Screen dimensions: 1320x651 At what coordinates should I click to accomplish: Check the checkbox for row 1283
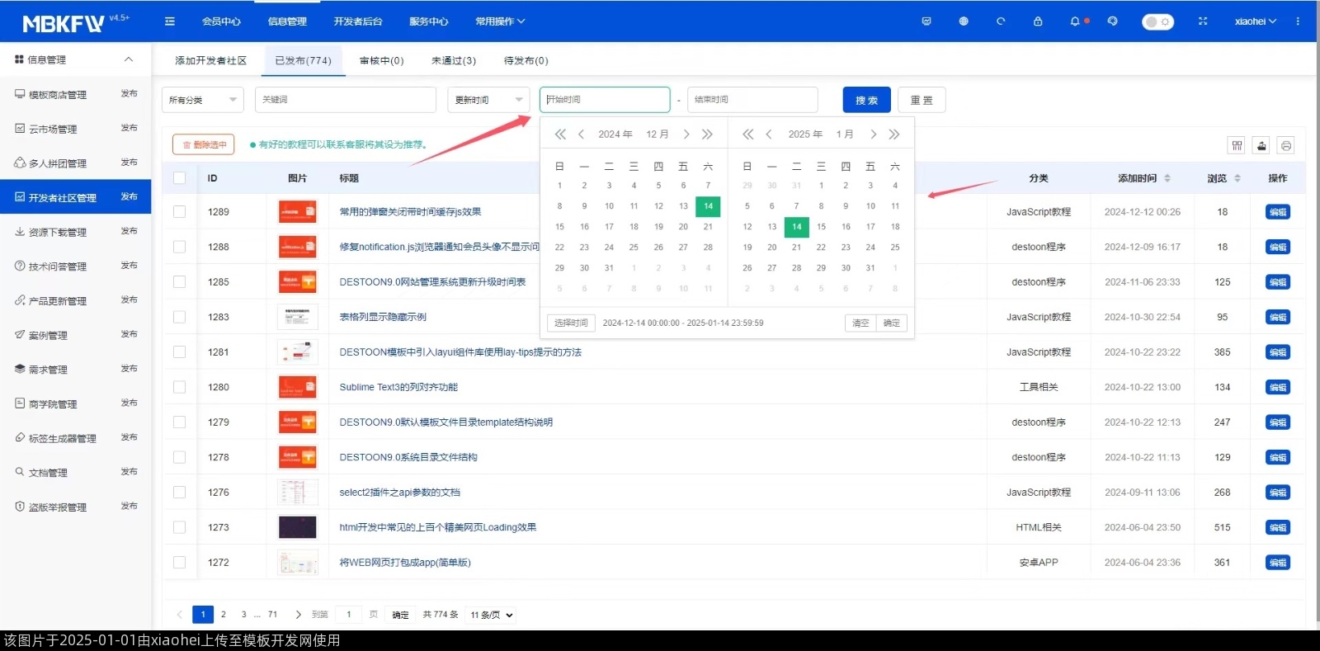(180, 317)
